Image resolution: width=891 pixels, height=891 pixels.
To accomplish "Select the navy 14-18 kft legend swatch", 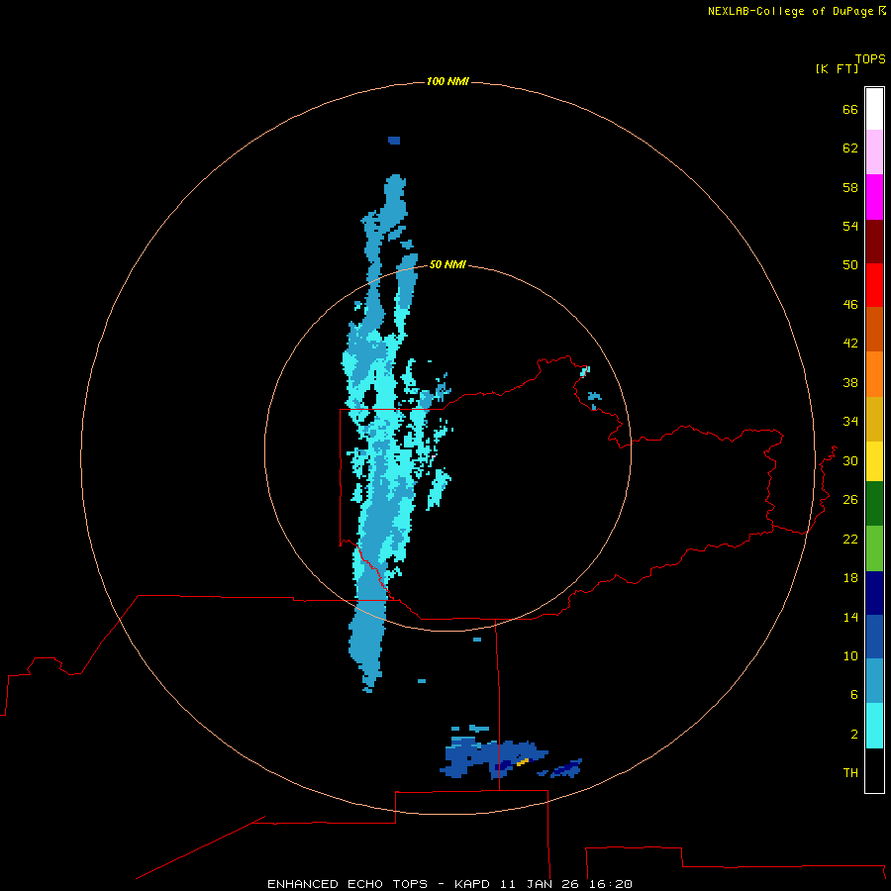I will tap(874, 593).
